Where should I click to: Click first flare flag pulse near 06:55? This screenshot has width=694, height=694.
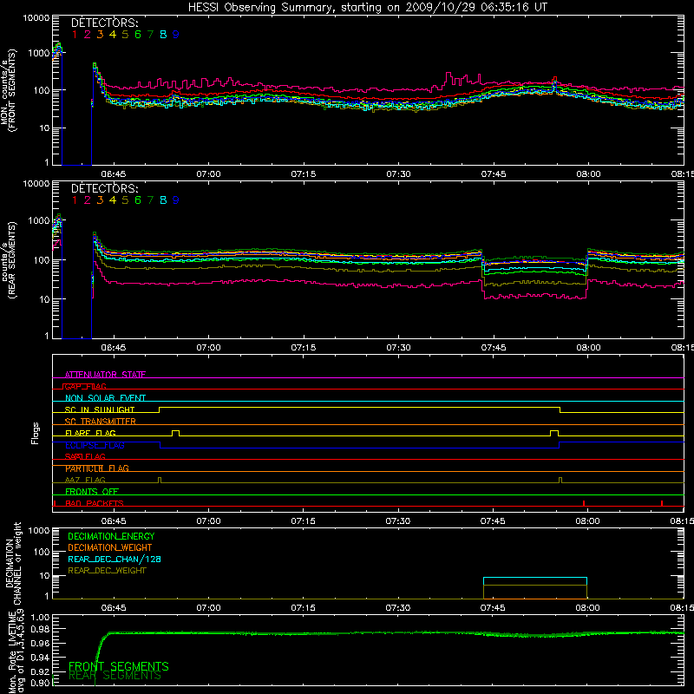pyautogui.click(x=176, y=433)
